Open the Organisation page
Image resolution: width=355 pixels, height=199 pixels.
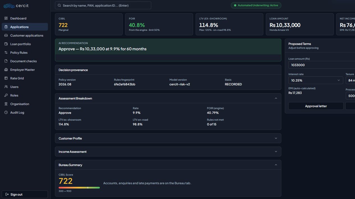coord(25,104)
